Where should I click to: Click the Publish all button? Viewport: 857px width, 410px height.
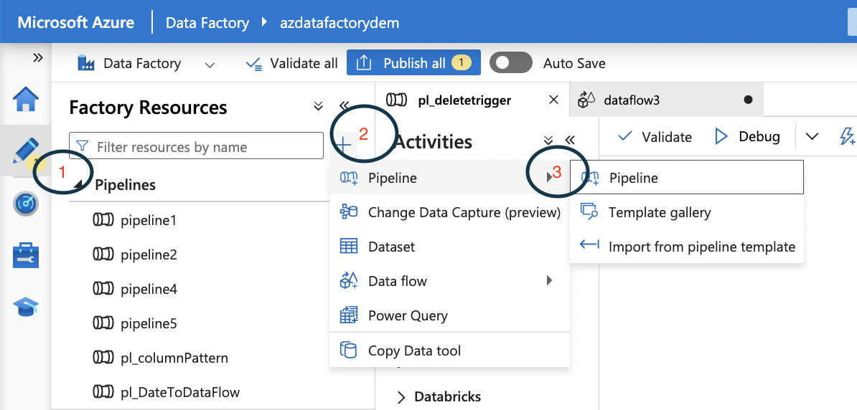413,63
